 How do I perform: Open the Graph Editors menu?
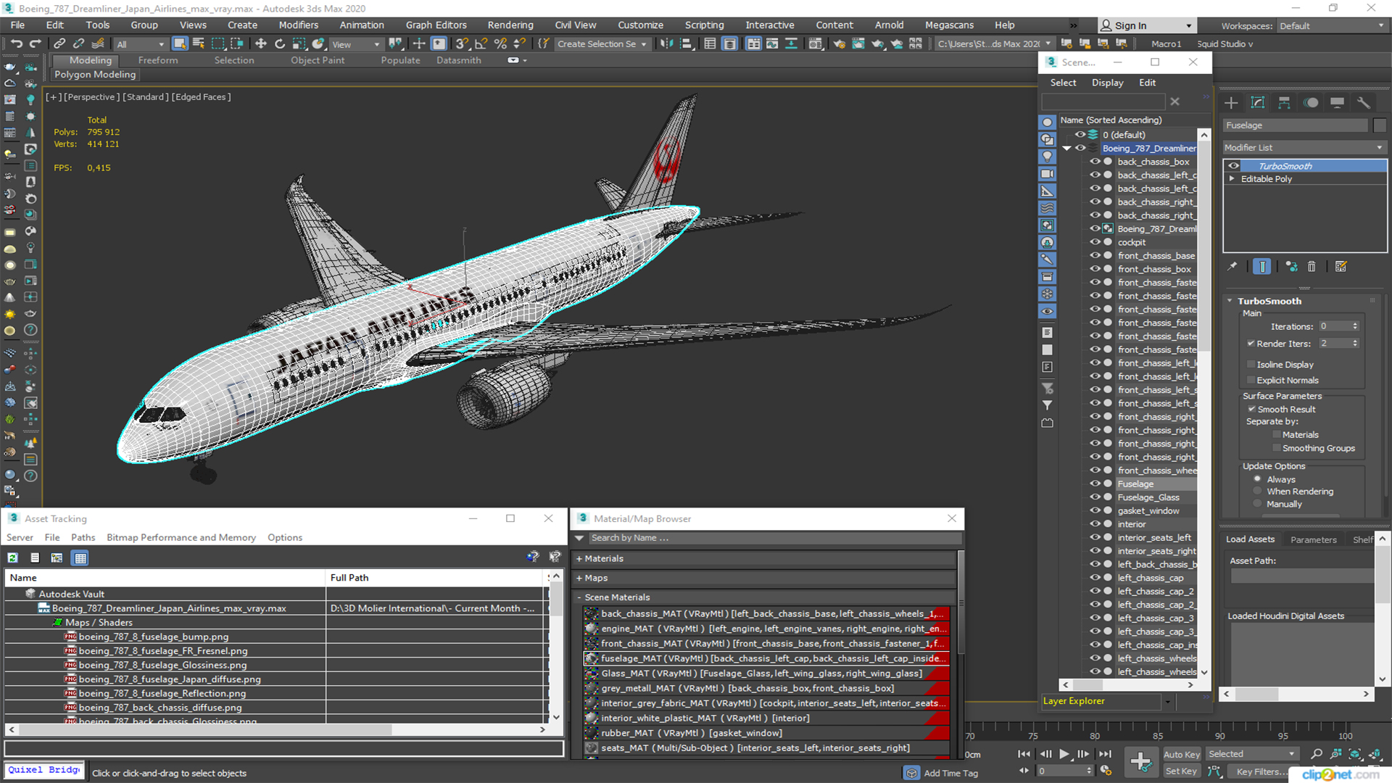click(436, 25)
